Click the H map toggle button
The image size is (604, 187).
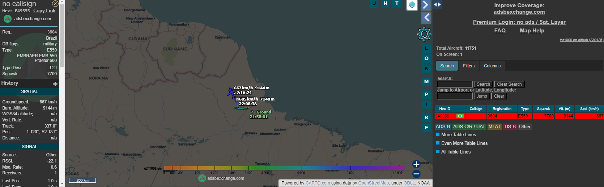click(386, 4)
